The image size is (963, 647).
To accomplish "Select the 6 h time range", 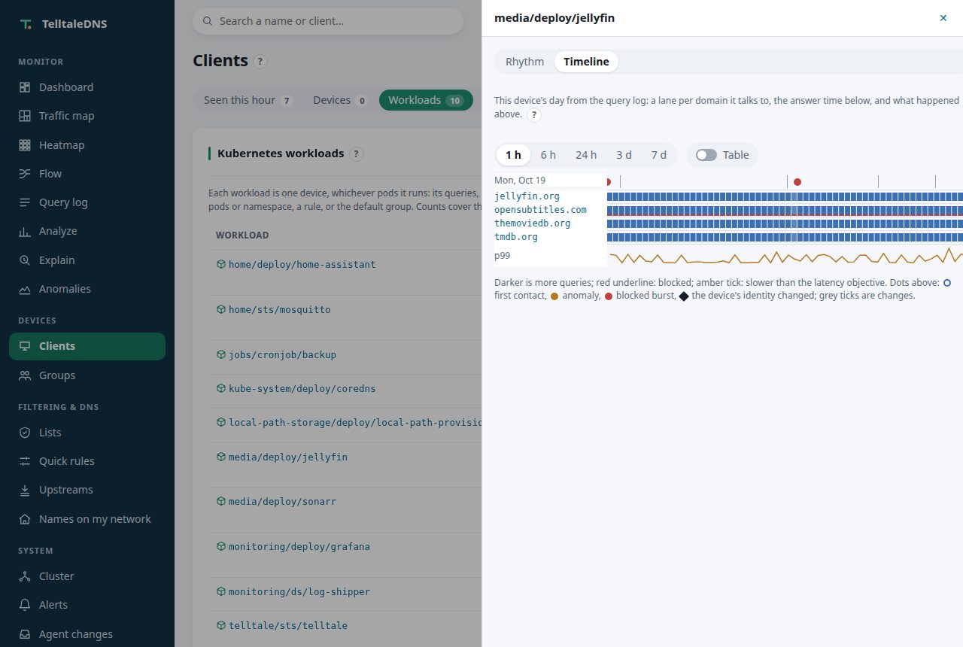I will click(x=548, y=155).
